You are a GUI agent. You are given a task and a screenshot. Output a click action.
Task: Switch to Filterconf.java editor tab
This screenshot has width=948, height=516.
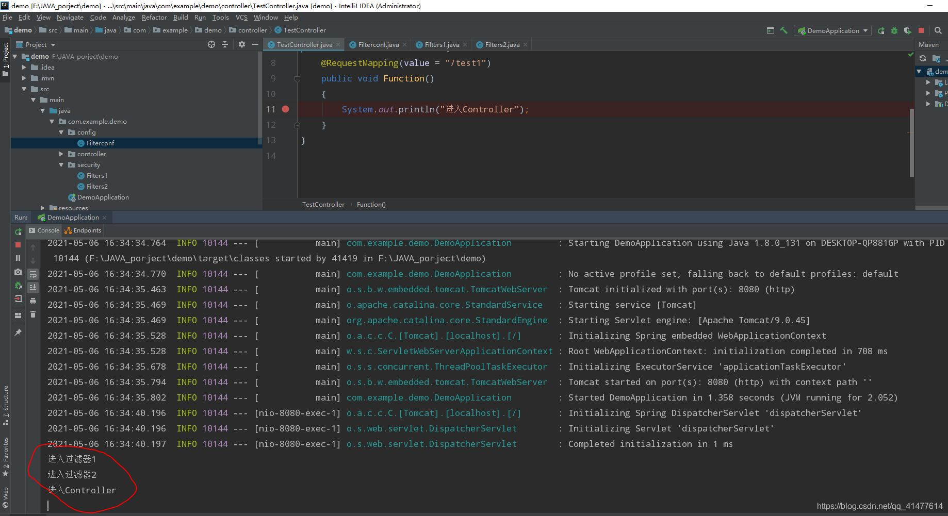pos(378,45)
